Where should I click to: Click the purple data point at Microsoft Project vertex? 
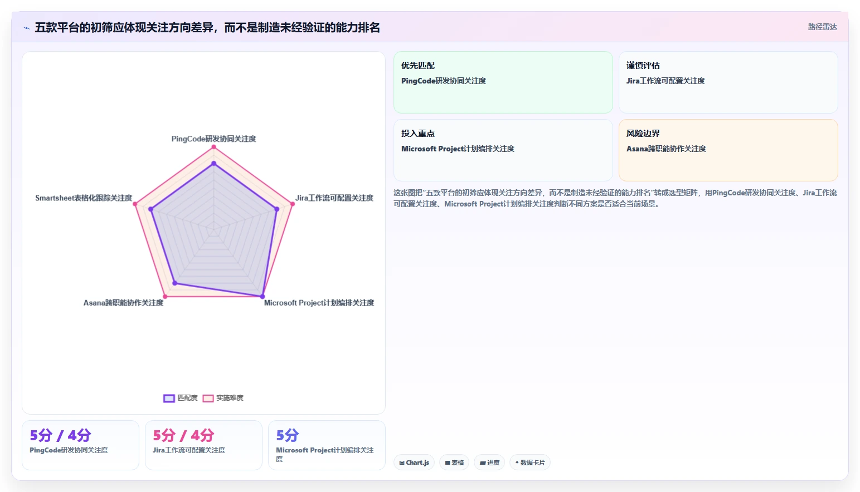pyautogui.click(x=263, y=296)
